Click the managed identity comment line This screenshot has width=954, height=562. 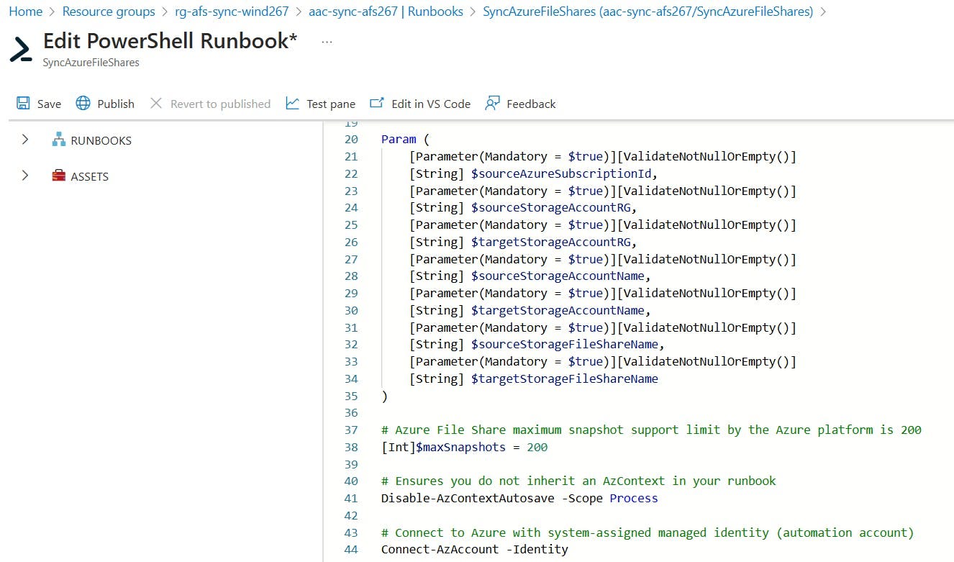[648, 532]
